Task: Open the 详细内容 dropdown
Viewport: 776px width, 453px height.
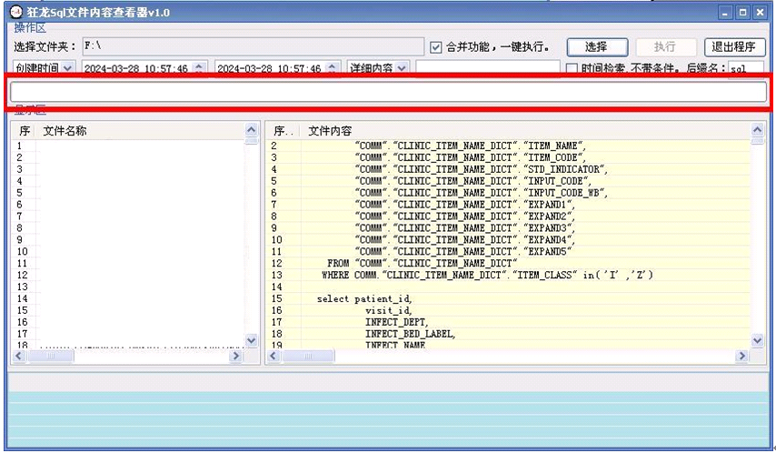Action: coord(402,68)
